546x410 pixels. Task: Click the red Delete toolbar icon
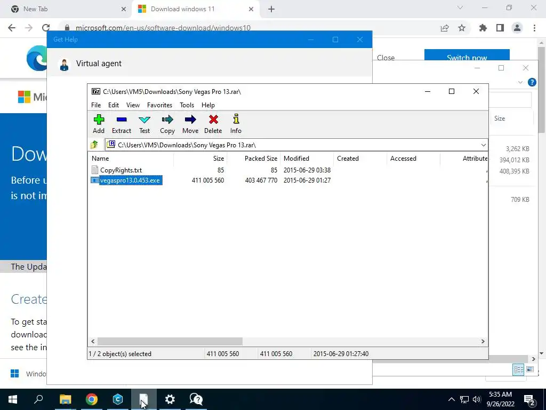coord(213,124)
